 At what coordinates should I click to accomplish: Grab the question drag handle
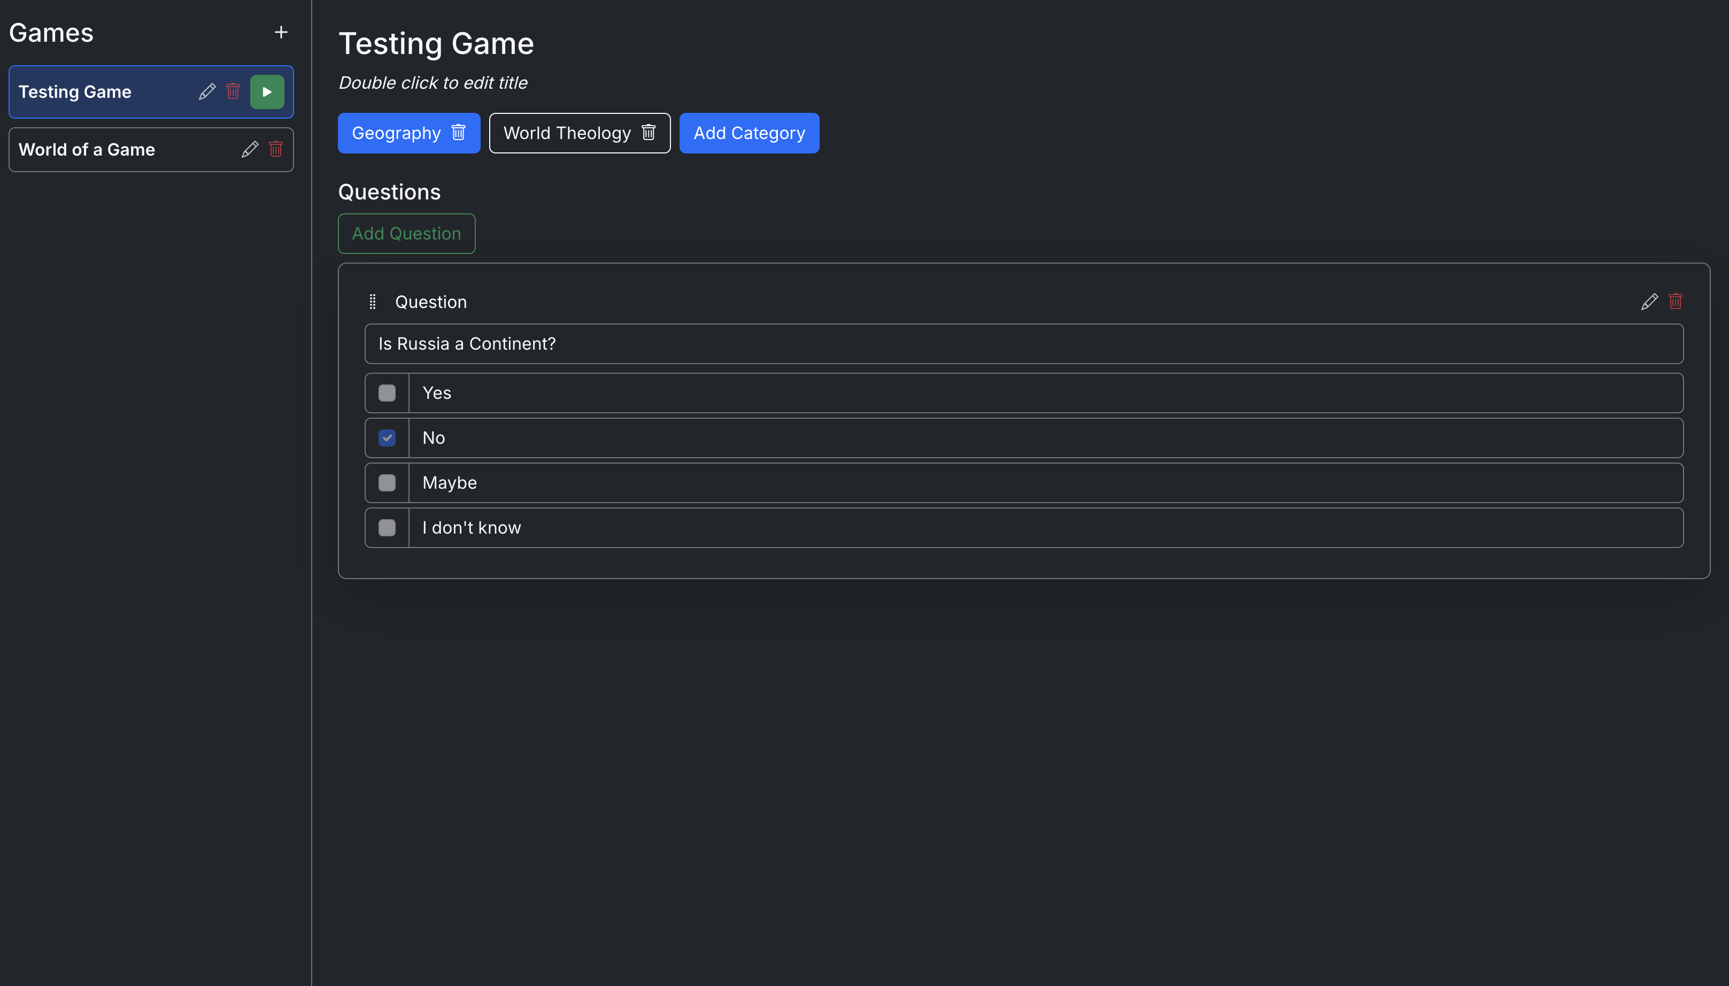pyautogui.click(x=372, y=302)
